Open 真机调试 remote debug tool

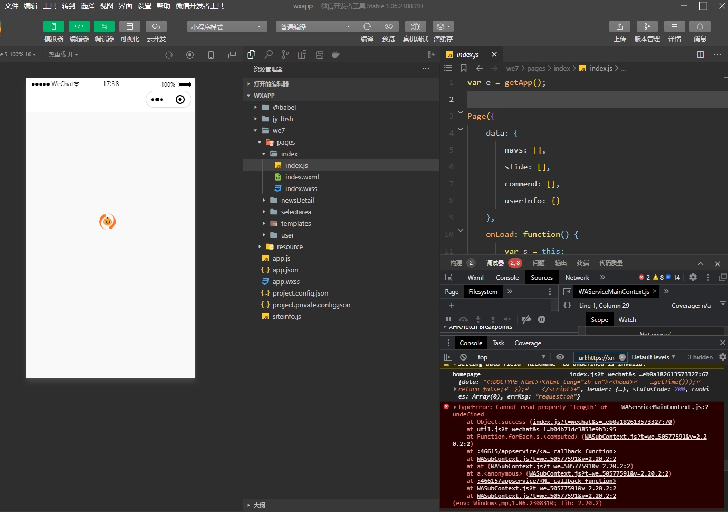415,26
